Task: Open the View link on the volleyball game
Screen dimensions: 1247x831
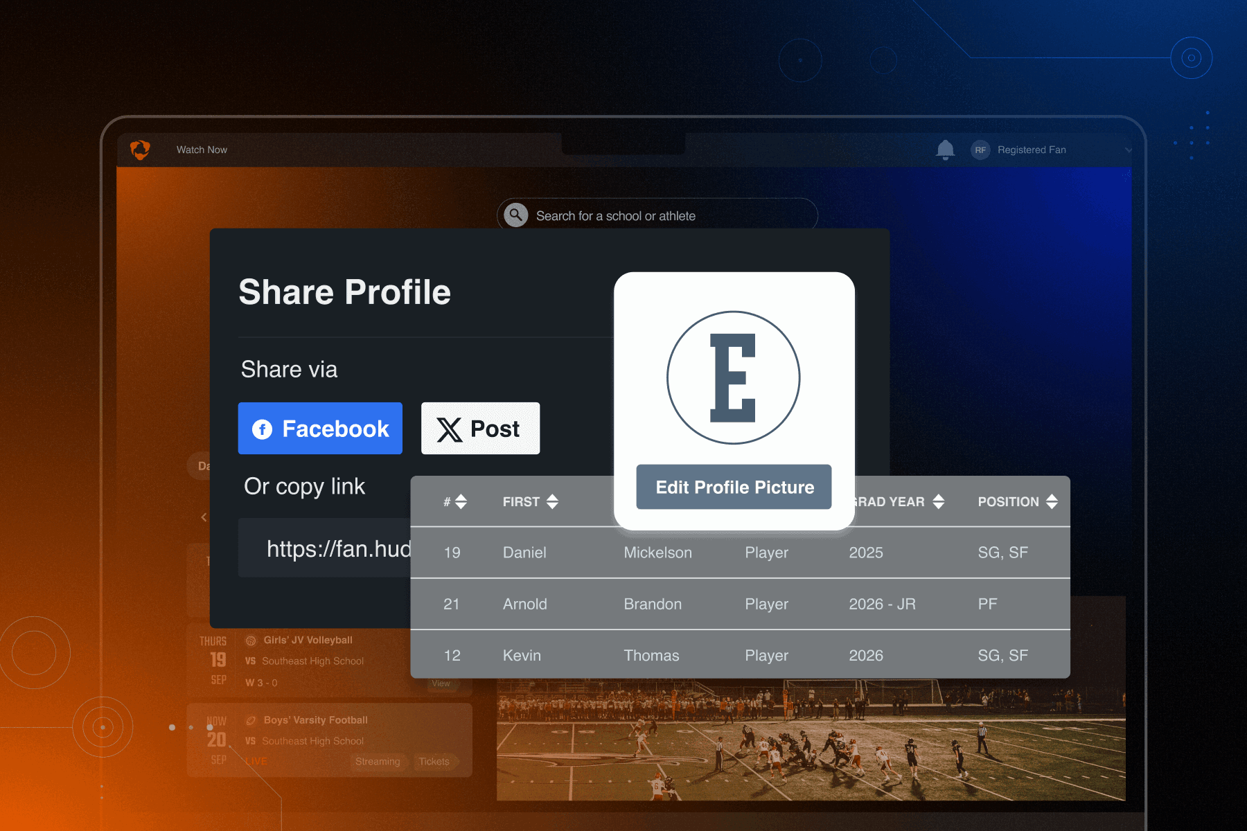Action: (441, 683)
